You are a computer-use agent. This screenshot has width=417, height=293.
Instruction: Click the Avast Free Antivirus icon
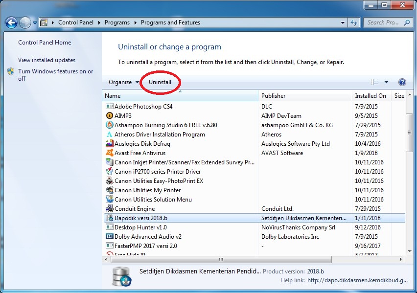click(x=109, y=153)
